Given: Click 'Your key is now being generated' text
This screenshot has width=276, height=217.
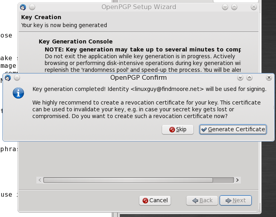Looking at the screenshot, I should (x=64, y=25).
